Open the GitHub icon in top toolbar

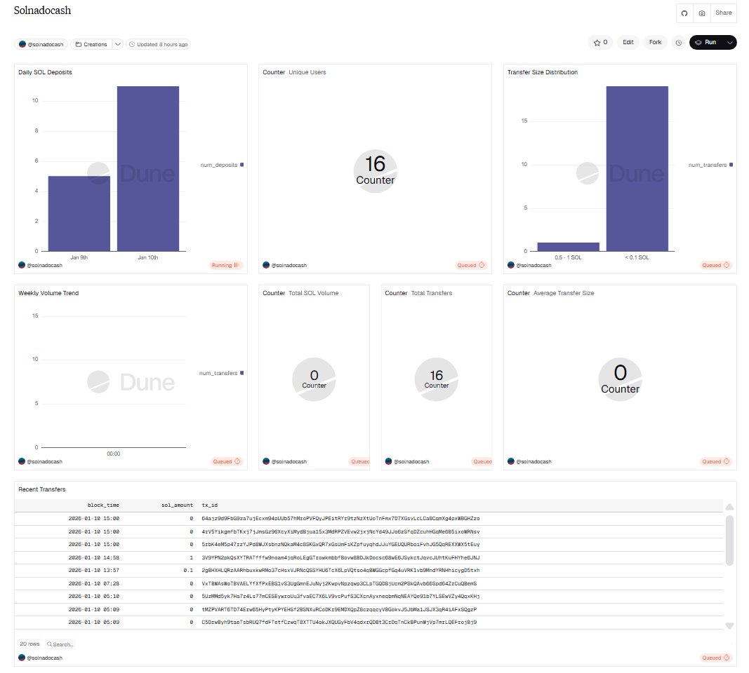(x=684, y=13)
